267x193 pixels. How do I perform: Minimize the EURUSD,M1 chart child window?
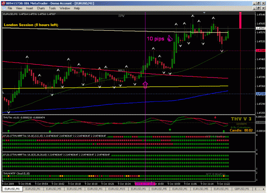coord(255,8)
